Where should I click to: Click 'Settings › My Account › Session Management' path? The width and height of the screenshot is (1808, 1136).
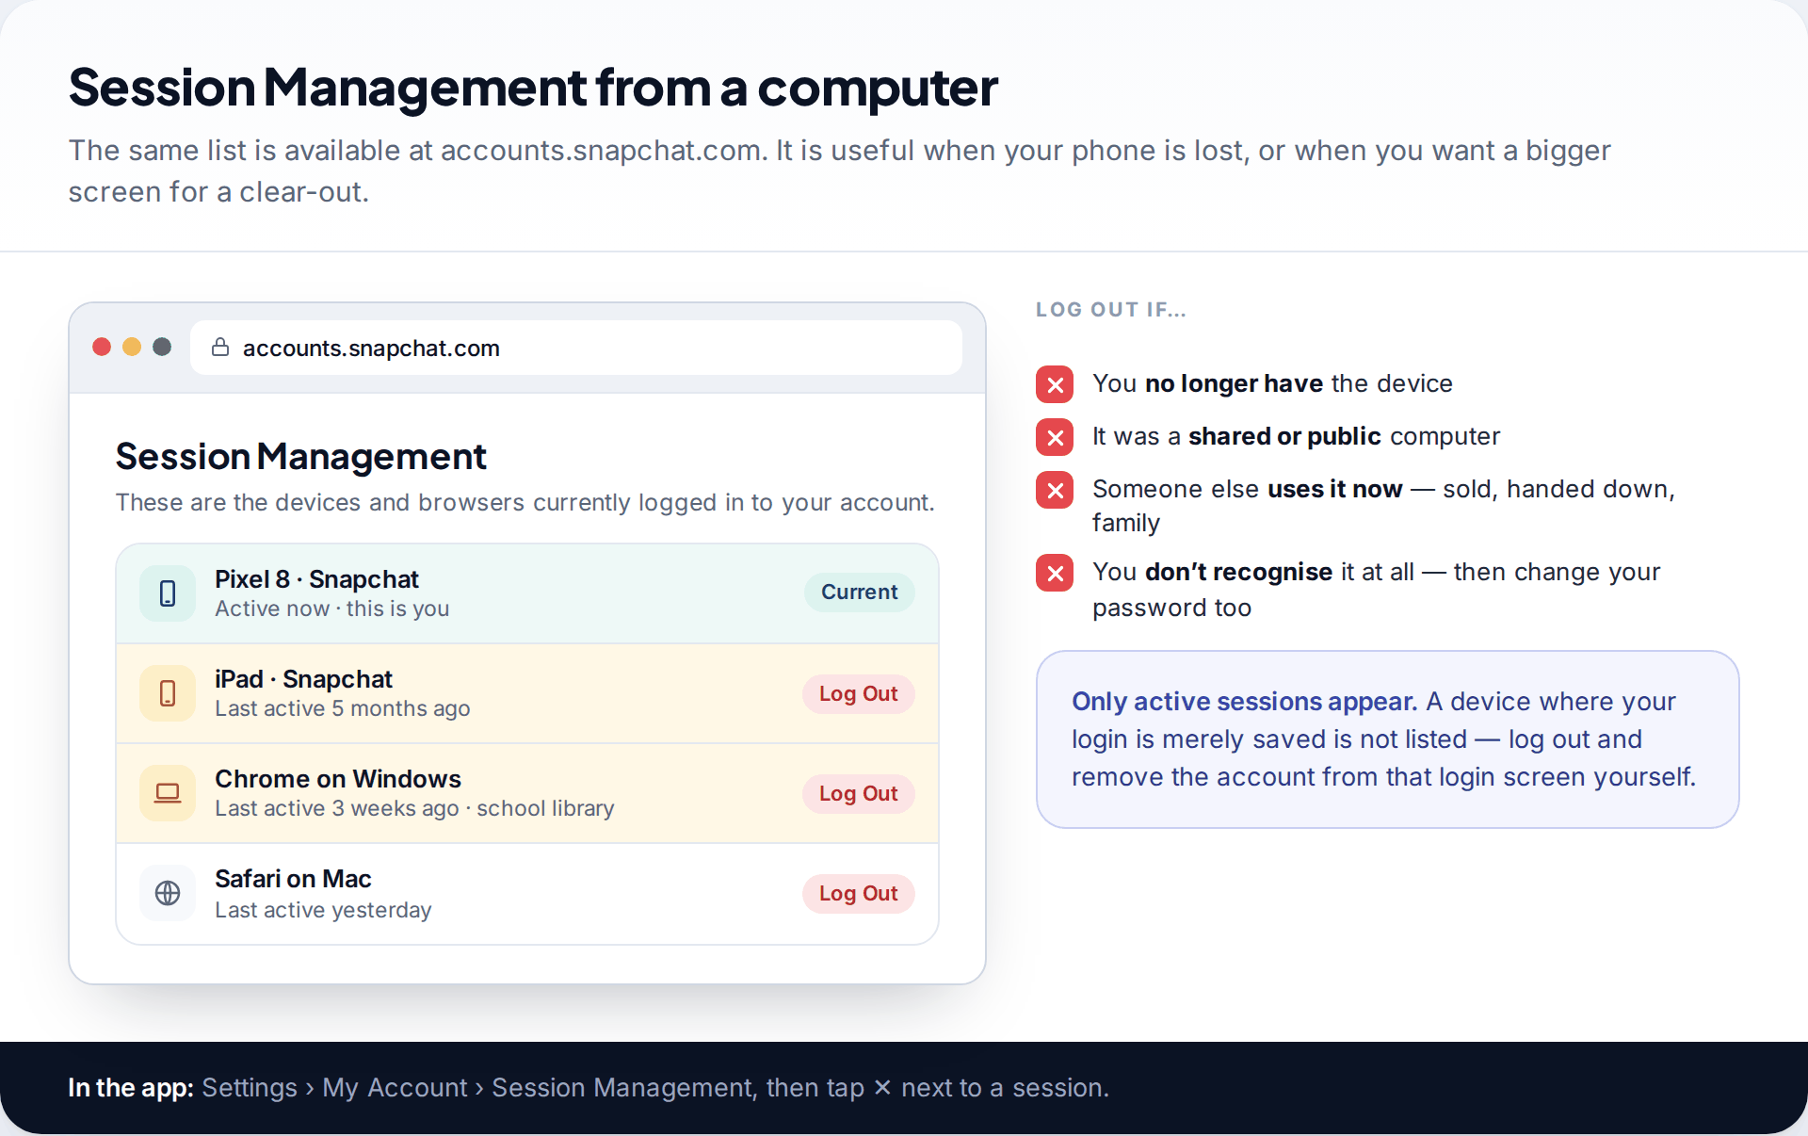tap(477, 1088)
